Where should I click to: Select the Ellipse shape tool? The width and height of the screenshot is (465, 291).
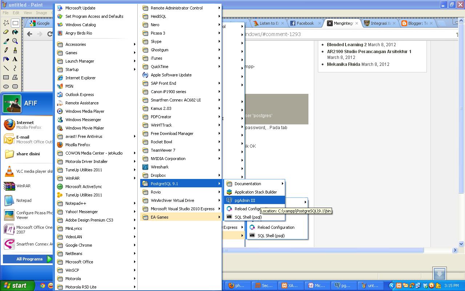(x=6, y=87)
